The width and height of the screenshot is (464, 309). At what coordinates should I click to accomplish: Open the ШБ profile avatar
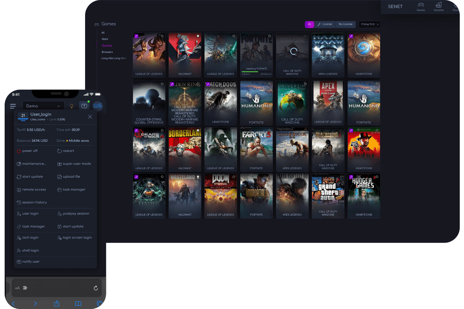click(x=98, y=106)
